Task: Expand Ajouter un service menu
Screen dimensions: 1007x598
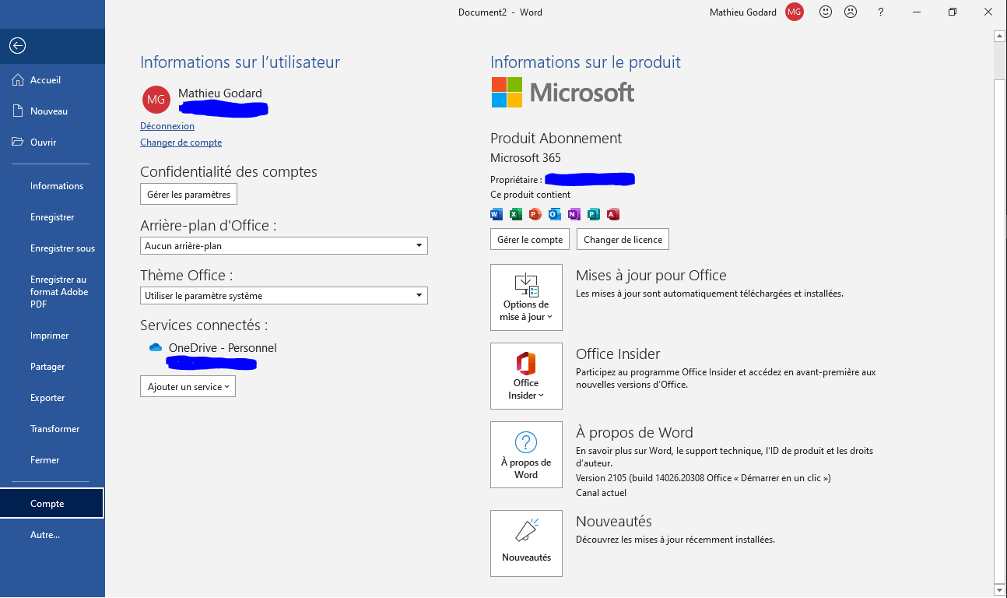Action: coord(188,387)
